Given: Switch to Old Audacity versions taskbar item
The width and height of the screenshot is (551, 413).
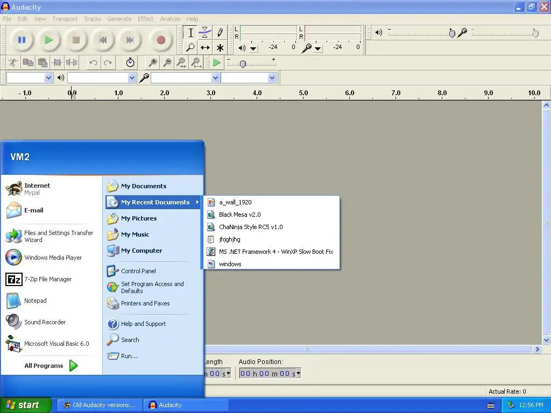Looking at the screenshot, I should coord(100,405).
